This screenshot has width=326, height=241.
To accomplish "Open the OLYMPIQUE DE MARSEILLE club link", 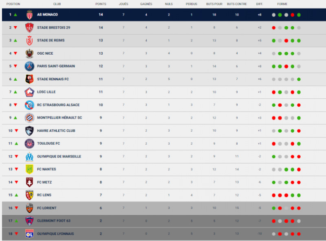I will click(59, 157).
